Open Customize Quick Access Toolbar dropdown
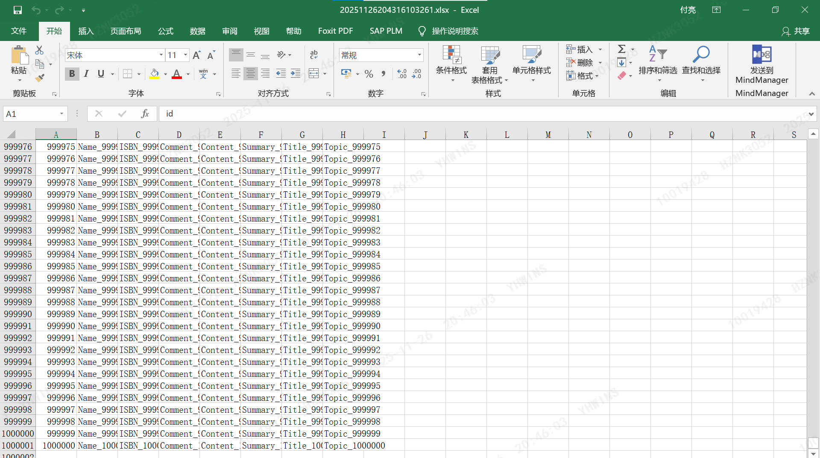 (83, 10)
